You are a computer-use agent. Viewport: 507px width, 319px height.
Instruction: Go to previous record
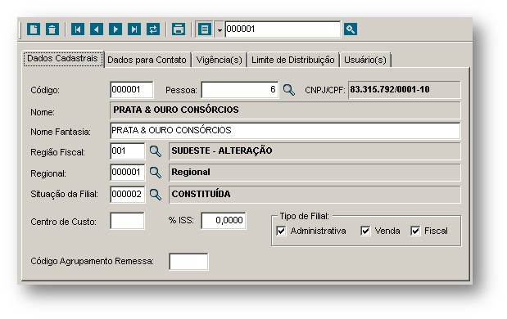[97, 29]
